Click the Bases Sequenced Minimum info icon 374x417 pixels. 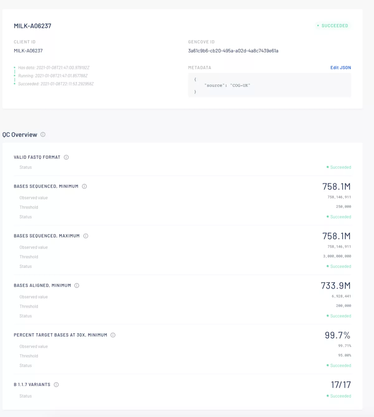click(84, 186)
